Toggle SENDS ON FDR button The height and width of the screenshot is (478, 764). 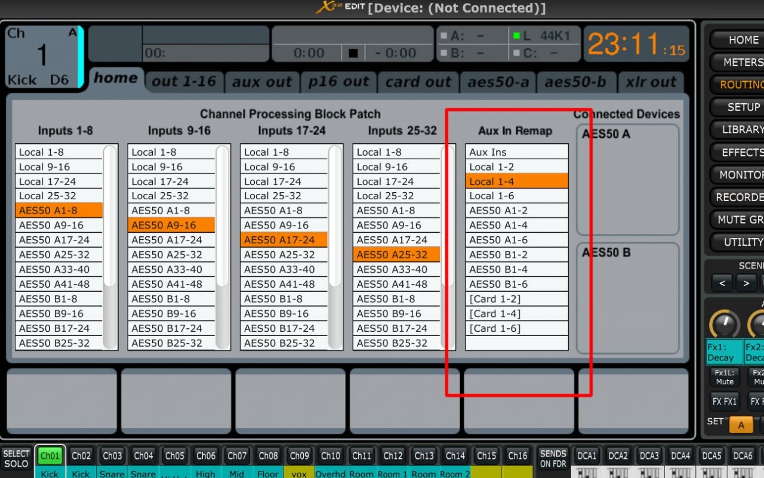pyautogui.click(x=553, y=458)
